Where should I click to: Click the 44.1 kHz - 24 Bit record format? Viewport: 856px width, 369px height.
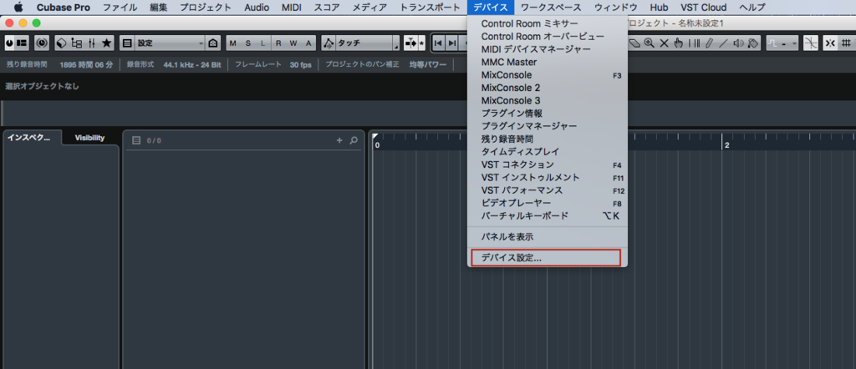192,65
